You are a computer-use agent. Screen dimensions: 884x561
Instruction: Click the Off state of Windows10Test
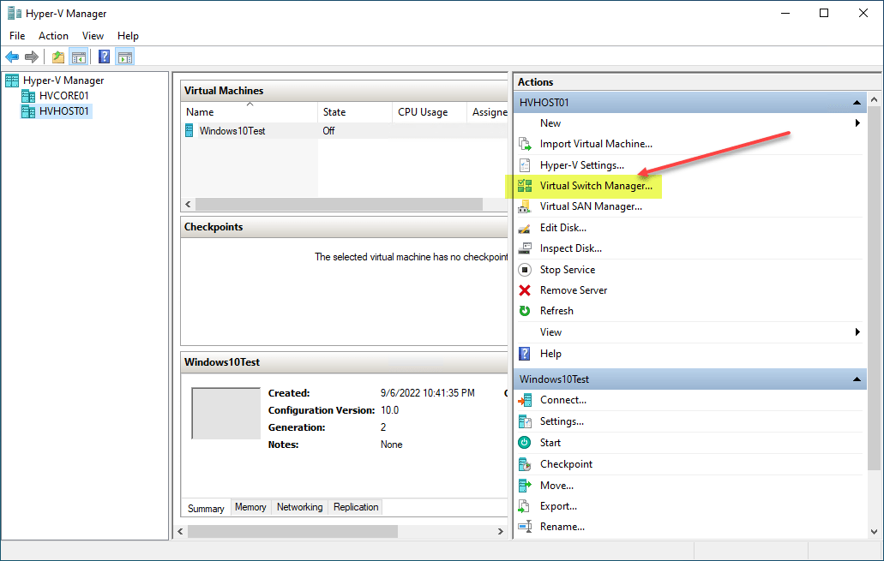[x=328, y=131]
